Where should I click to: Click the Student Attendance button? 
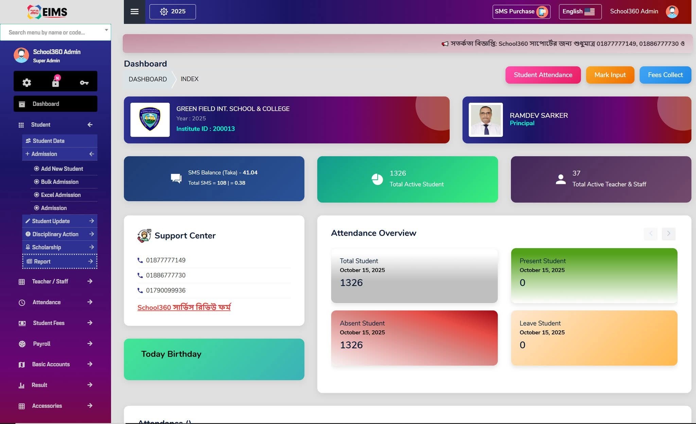click(543, 75)
